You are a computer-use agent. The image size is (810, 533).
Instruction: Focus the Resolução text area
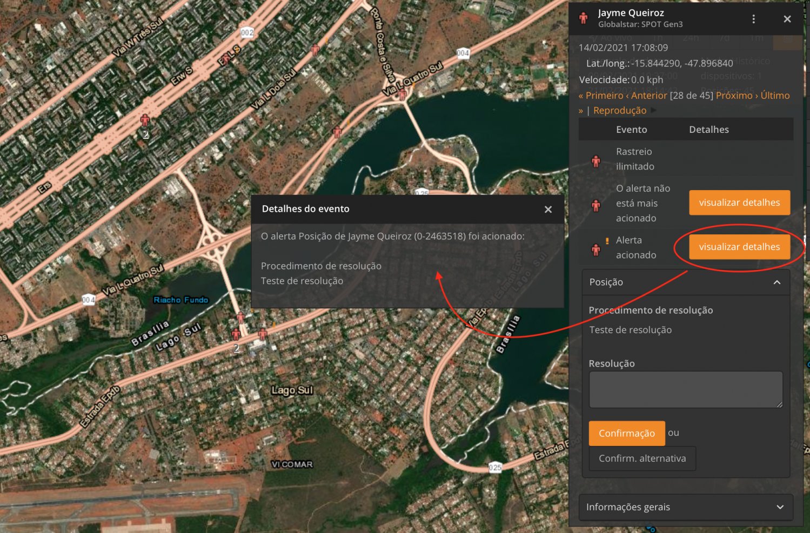pos(685,389)
